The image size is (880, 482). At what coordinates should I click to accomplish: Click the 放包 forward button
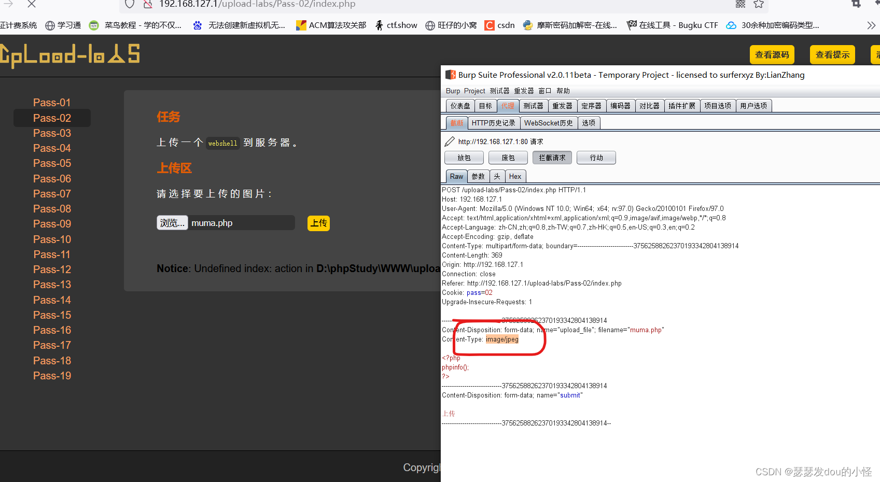click(464, 158)
